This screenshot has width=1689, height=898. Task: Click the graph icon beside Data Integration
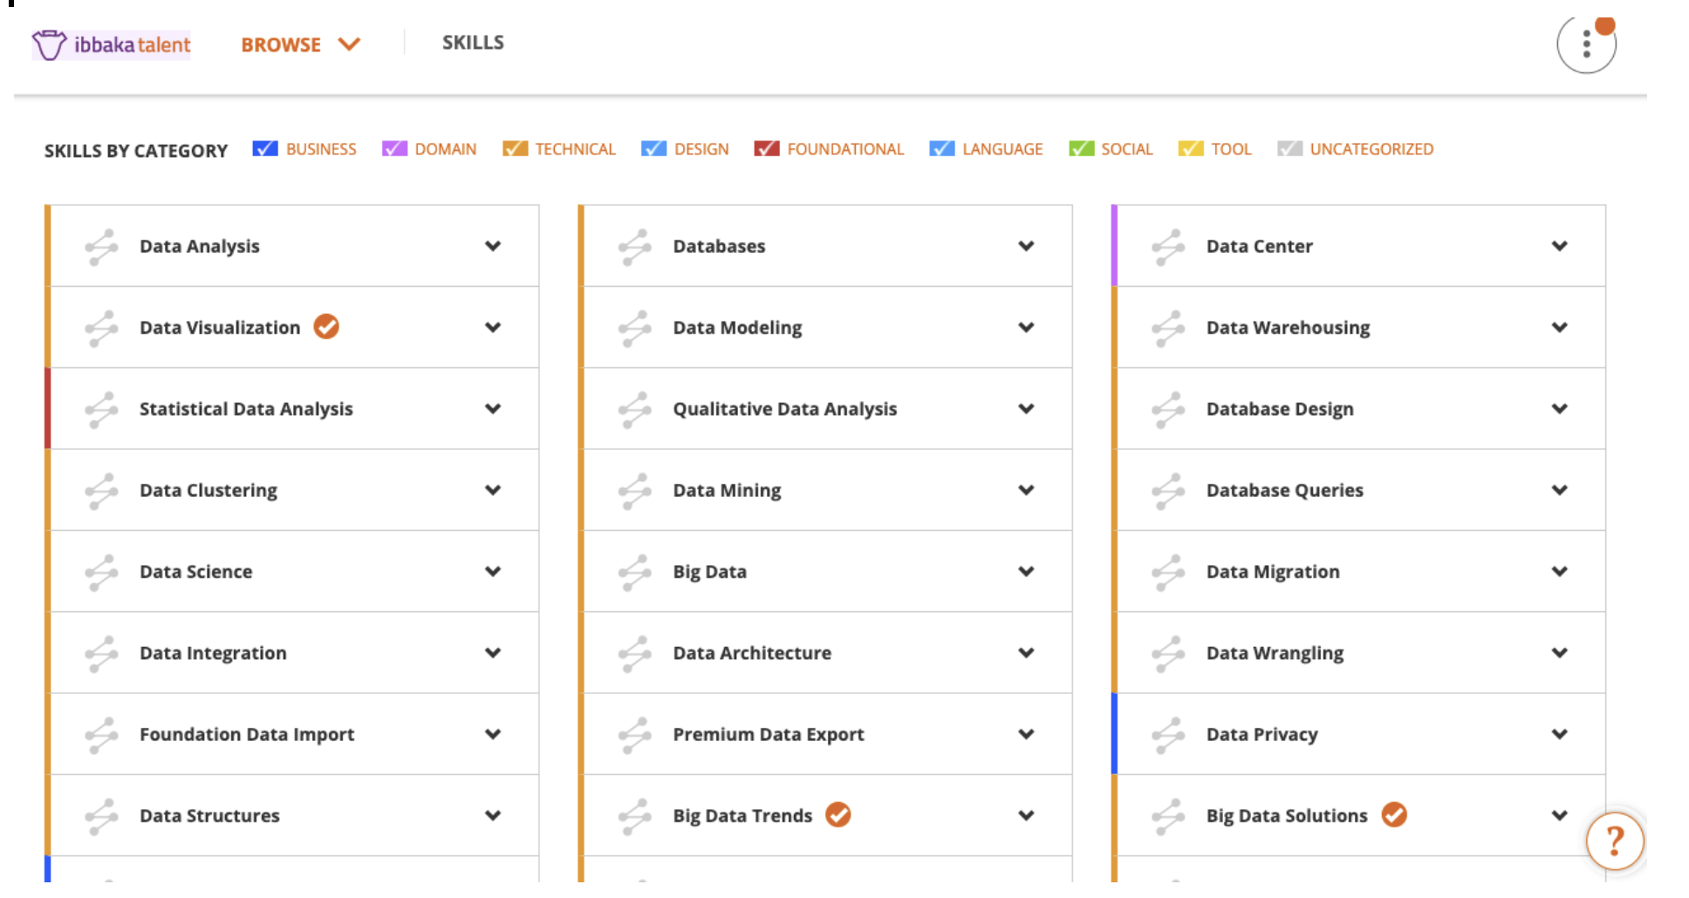click(101, 653)
